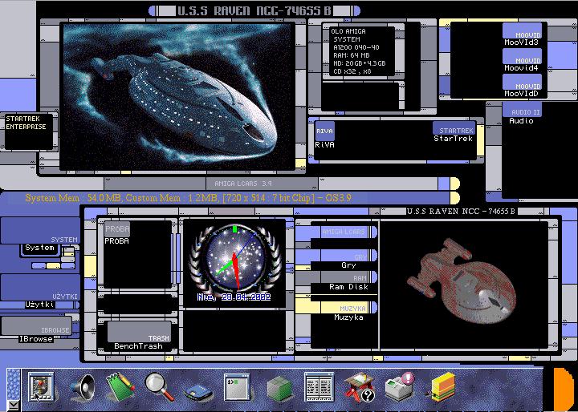
Task: Click the 'AMIGA LCARS 3.9' title bar
Action: pyautogui.click(x=243, y=184)
